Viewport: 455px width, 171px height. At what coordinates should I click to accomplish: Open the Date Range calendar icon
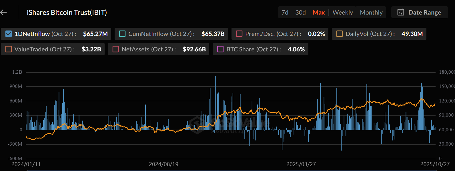[401, 12]
